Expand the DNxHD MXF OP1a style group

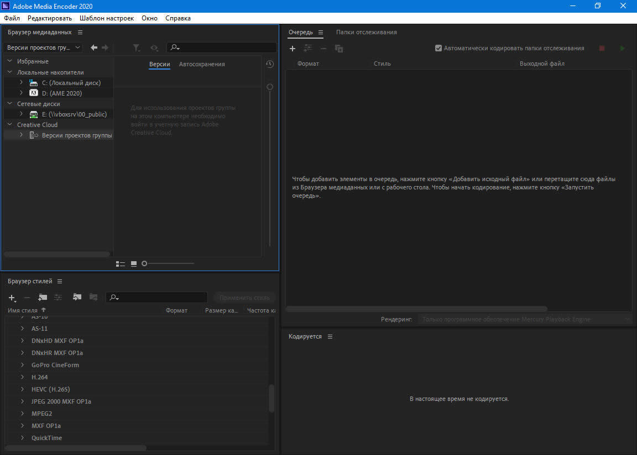[x=22, y=341]
